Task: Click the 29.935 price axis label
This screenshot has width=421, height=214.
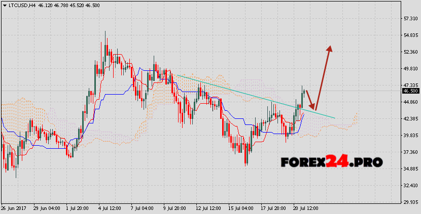Action: (410, 202)
